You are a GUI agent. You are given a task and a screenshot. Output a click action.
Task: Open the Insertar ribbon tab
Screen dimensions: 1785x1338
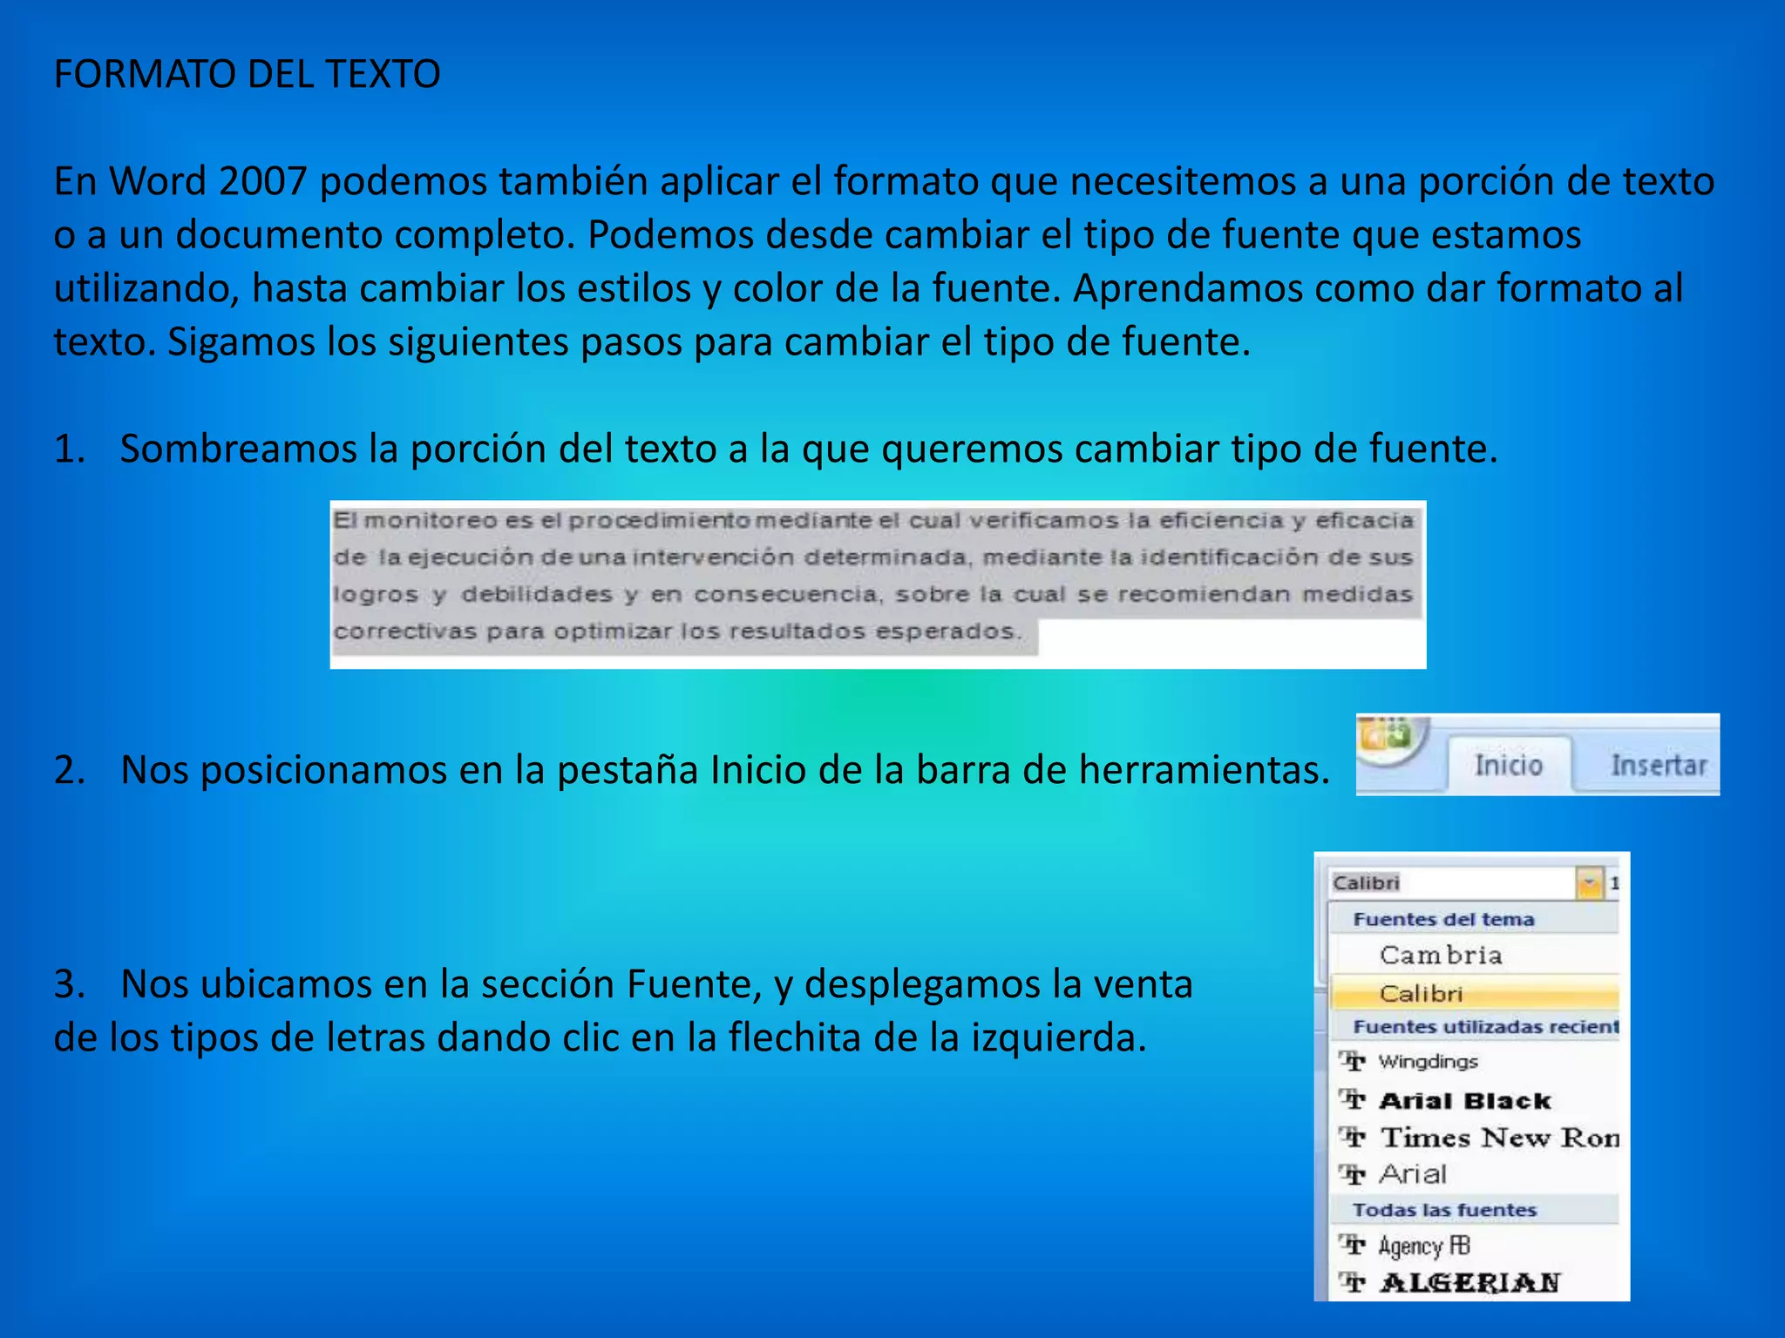(1658, 765)
